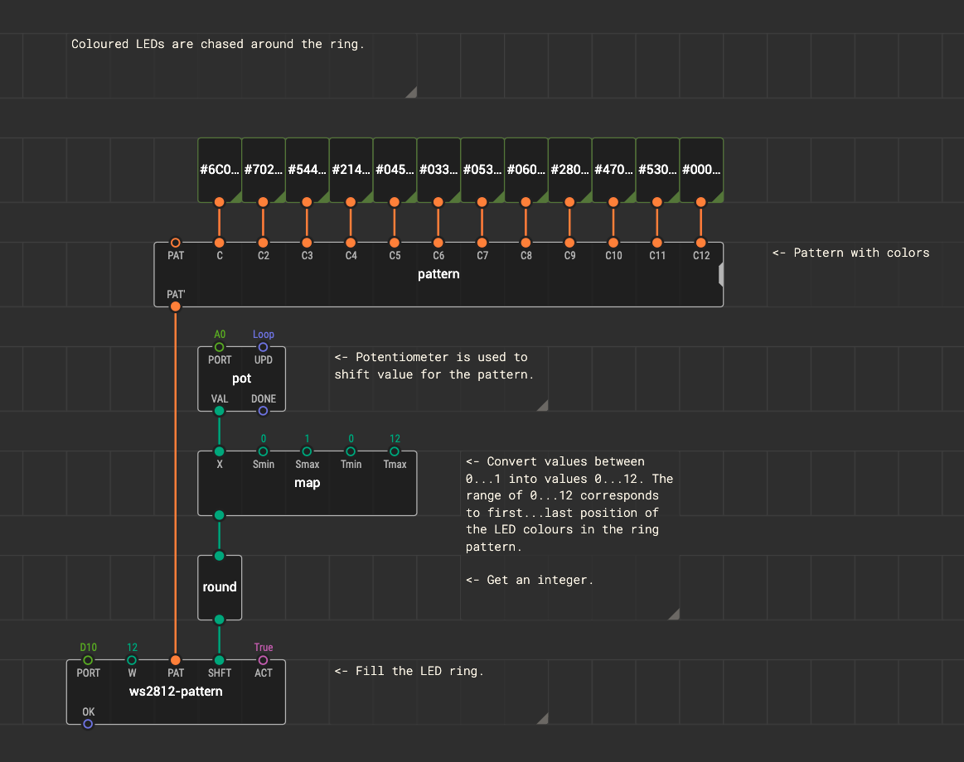Click ws2812-pattern PAT input pin
Viewport: 964px width, 762px height.
175,661
